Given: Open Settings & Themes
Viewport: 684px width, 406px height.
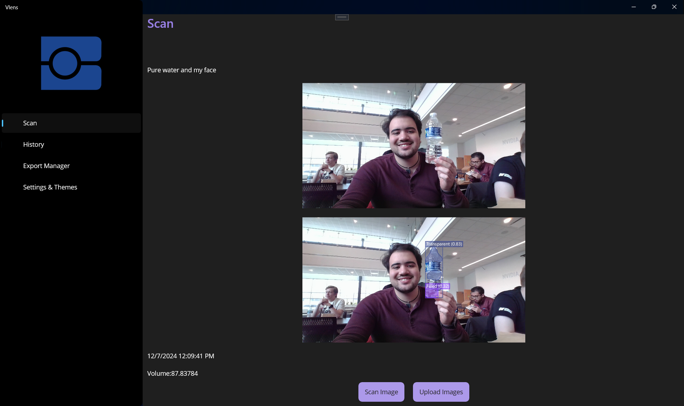Looking at the screenshot, I should point(50,187).
